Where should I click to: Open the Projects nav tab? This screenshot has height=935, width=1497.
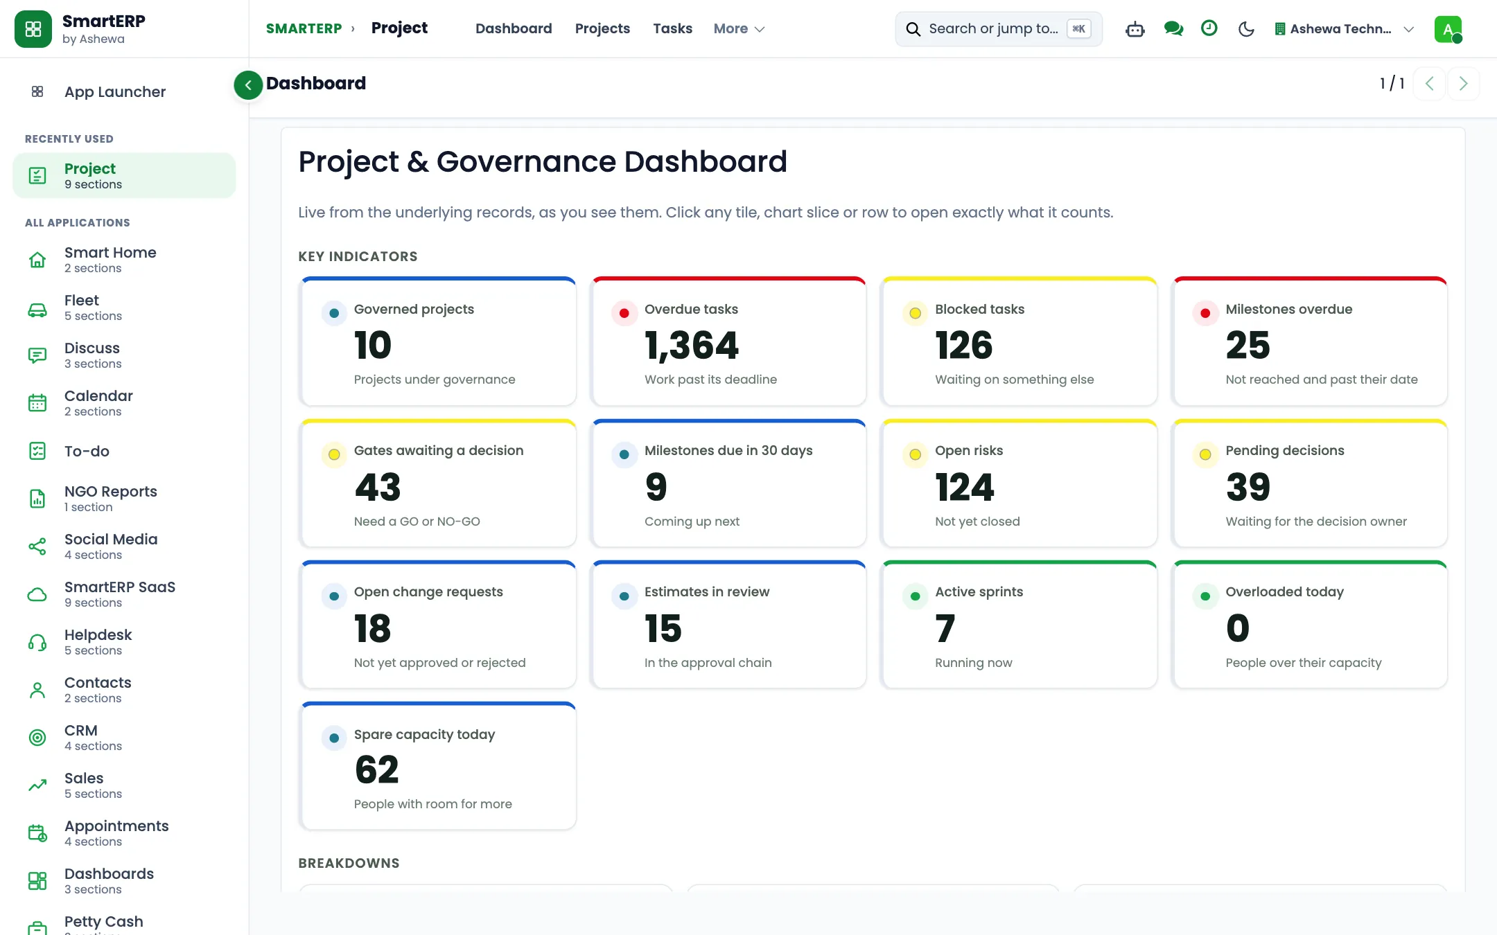[602, 28]
